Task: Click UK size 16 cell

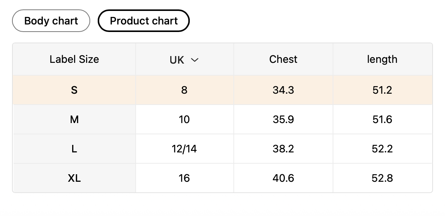Action: [184, 178]
